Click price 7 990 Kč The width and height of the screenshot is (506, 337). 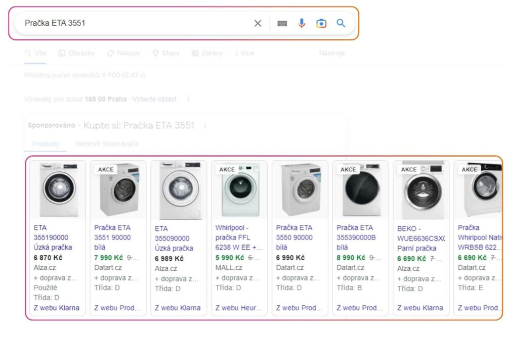(108, 257)
